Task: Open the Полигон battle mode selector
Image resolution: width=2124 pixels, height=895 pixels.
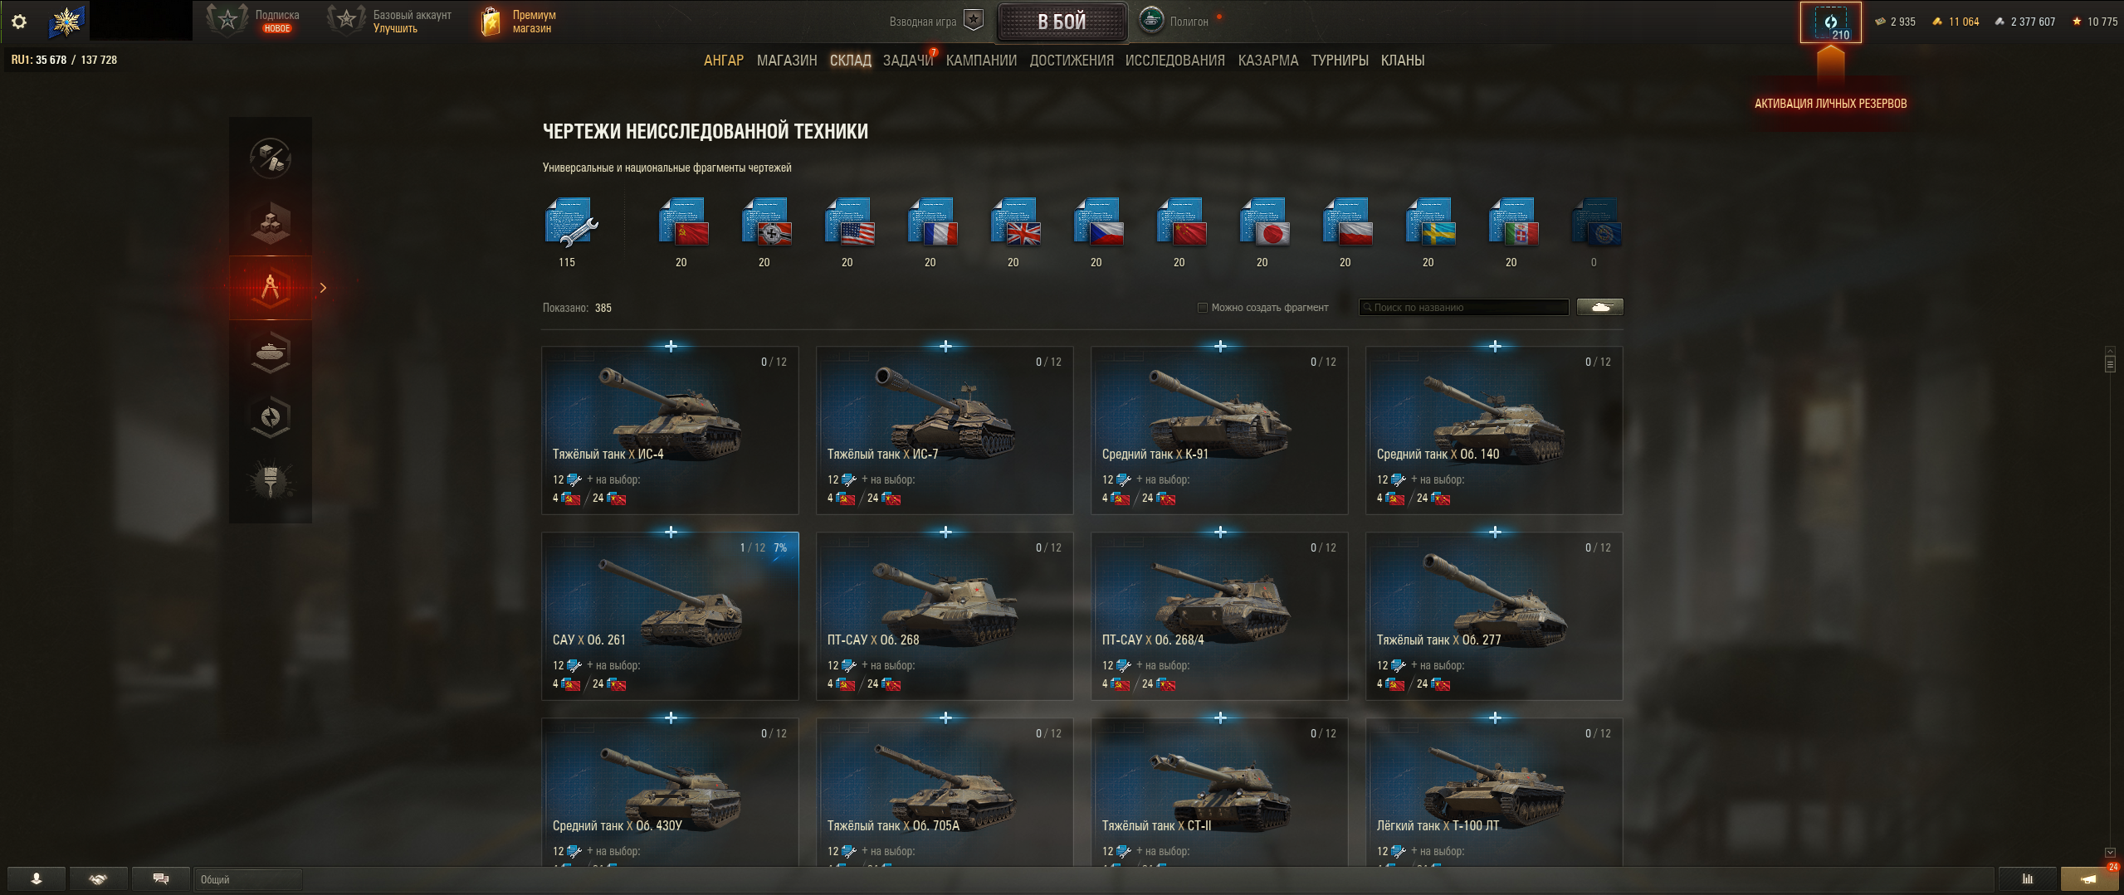Action: coord(1174,21)
